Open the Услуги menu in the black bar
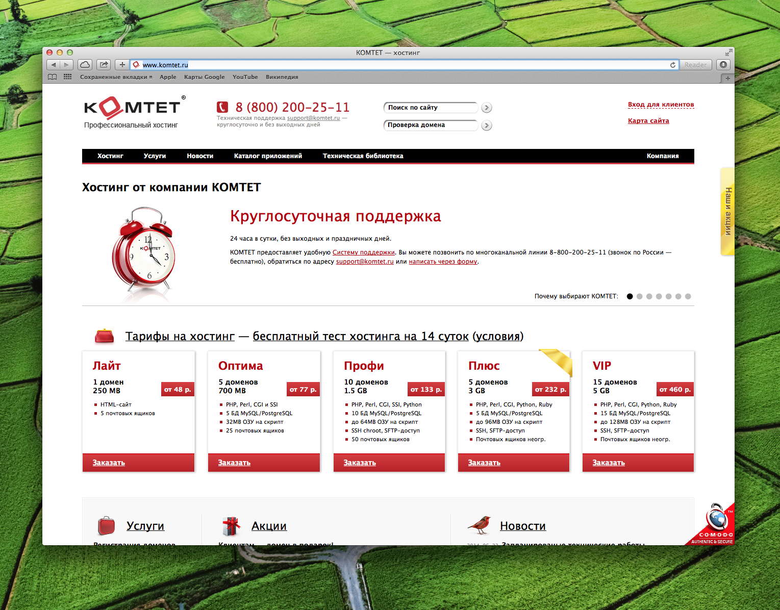 pyautogui.click(x=155, y=156)
